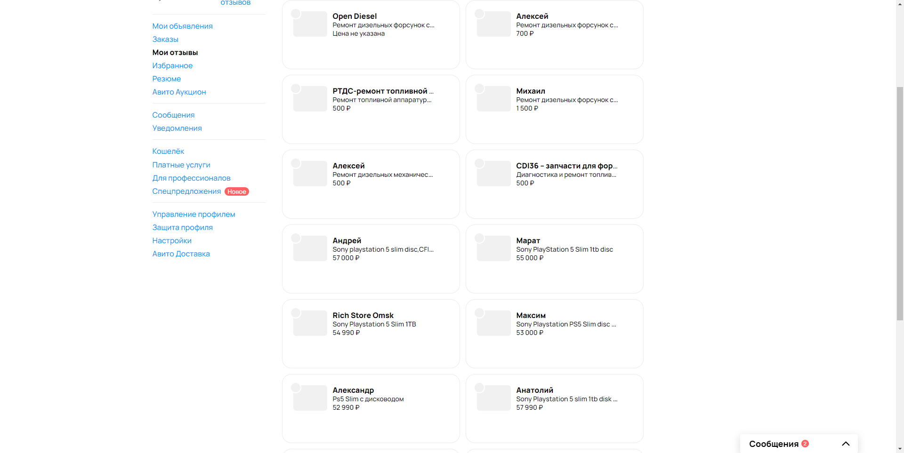The image size is (904, 453).
Task: Open Для профессионалов link
Action: pos(191,178)
